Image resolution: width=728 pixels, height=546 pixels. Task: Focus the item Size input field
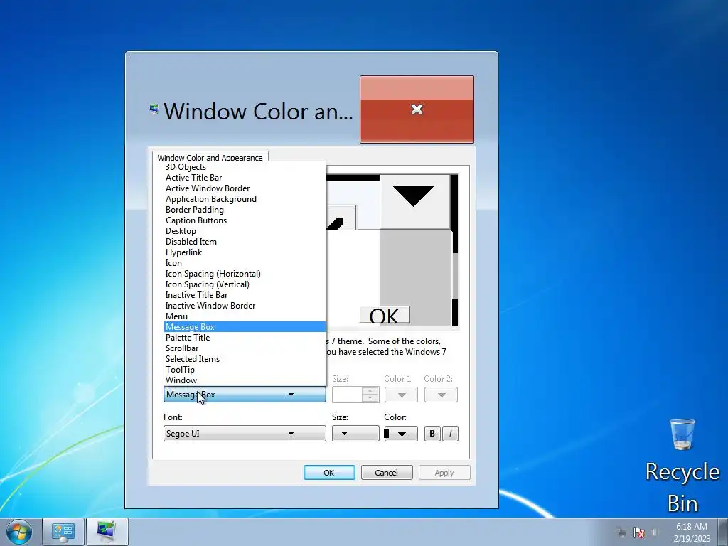click(347, 395)
